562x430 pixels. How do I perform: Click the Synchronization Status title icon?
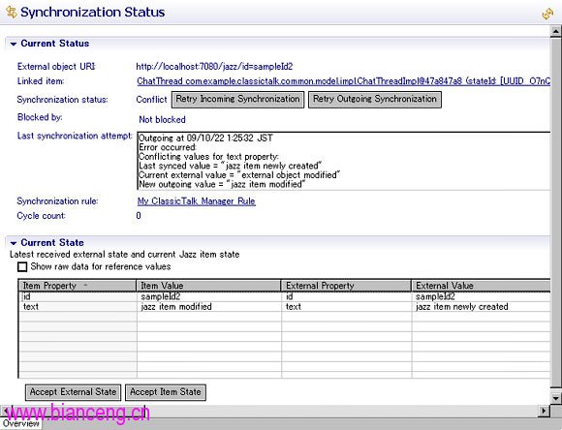point(11,12)
